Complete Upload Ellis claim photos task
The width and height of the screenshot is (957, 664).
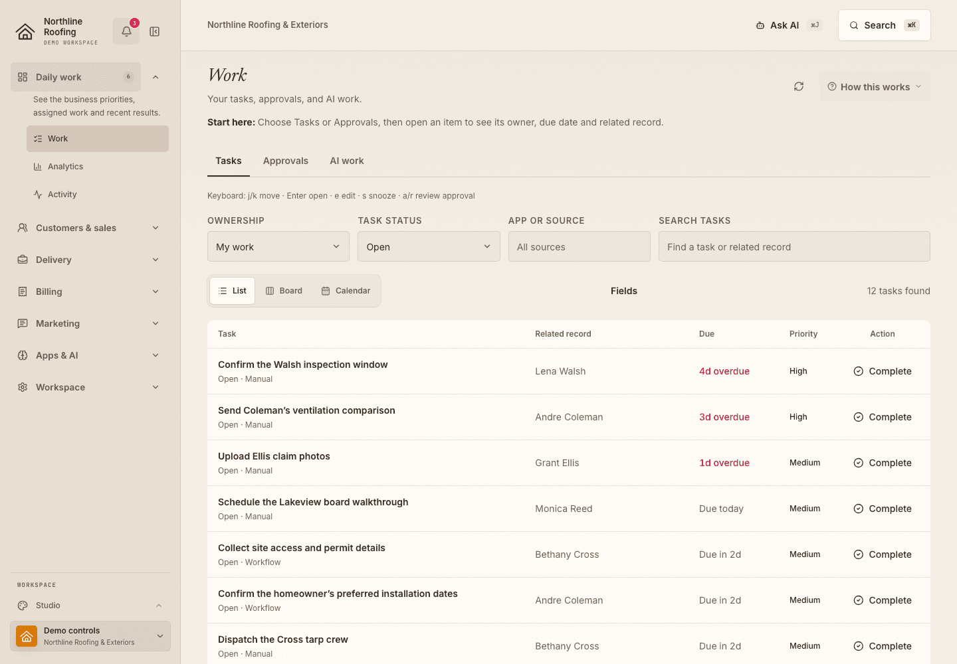point(883,463)
